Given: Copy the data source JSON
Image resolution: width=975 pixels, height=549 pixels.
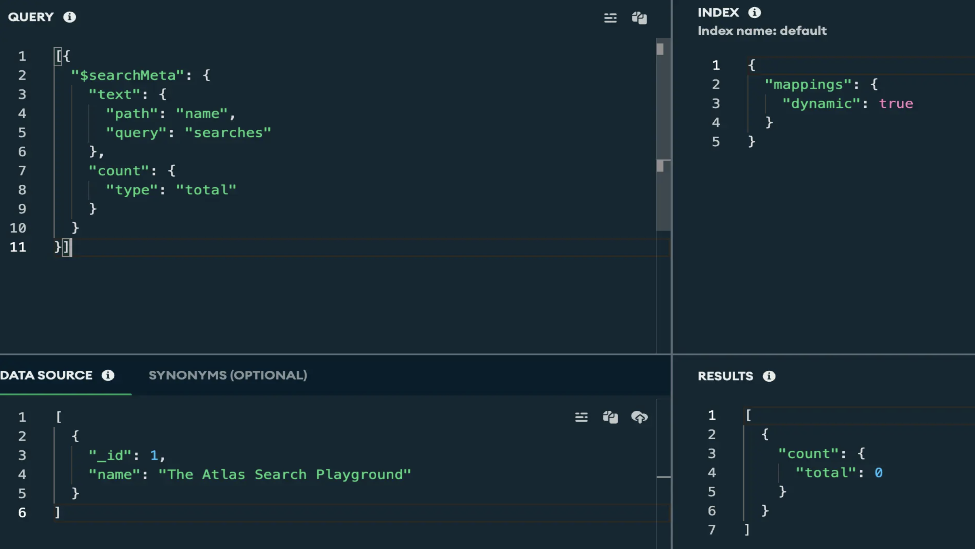Looking at the screenshot, I should [x=610, y=417].
